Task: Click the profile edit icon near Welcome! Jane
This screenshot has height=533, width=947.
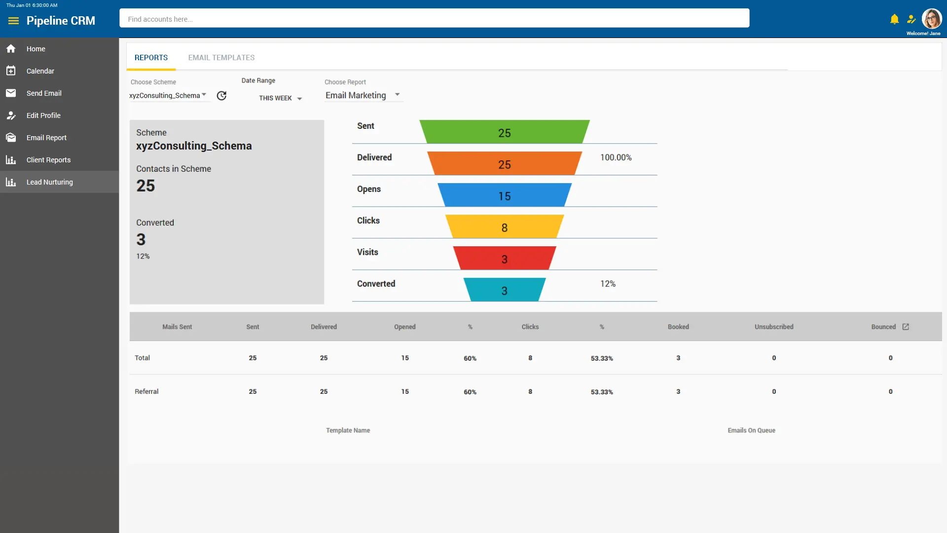Action: [912, 19]
